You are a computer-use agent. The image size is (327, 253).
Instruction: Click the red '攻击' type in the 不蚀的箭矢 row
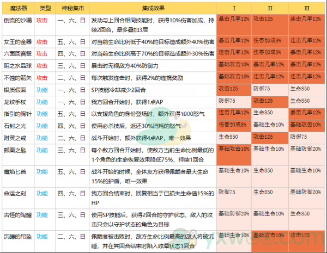click(42, 78)
